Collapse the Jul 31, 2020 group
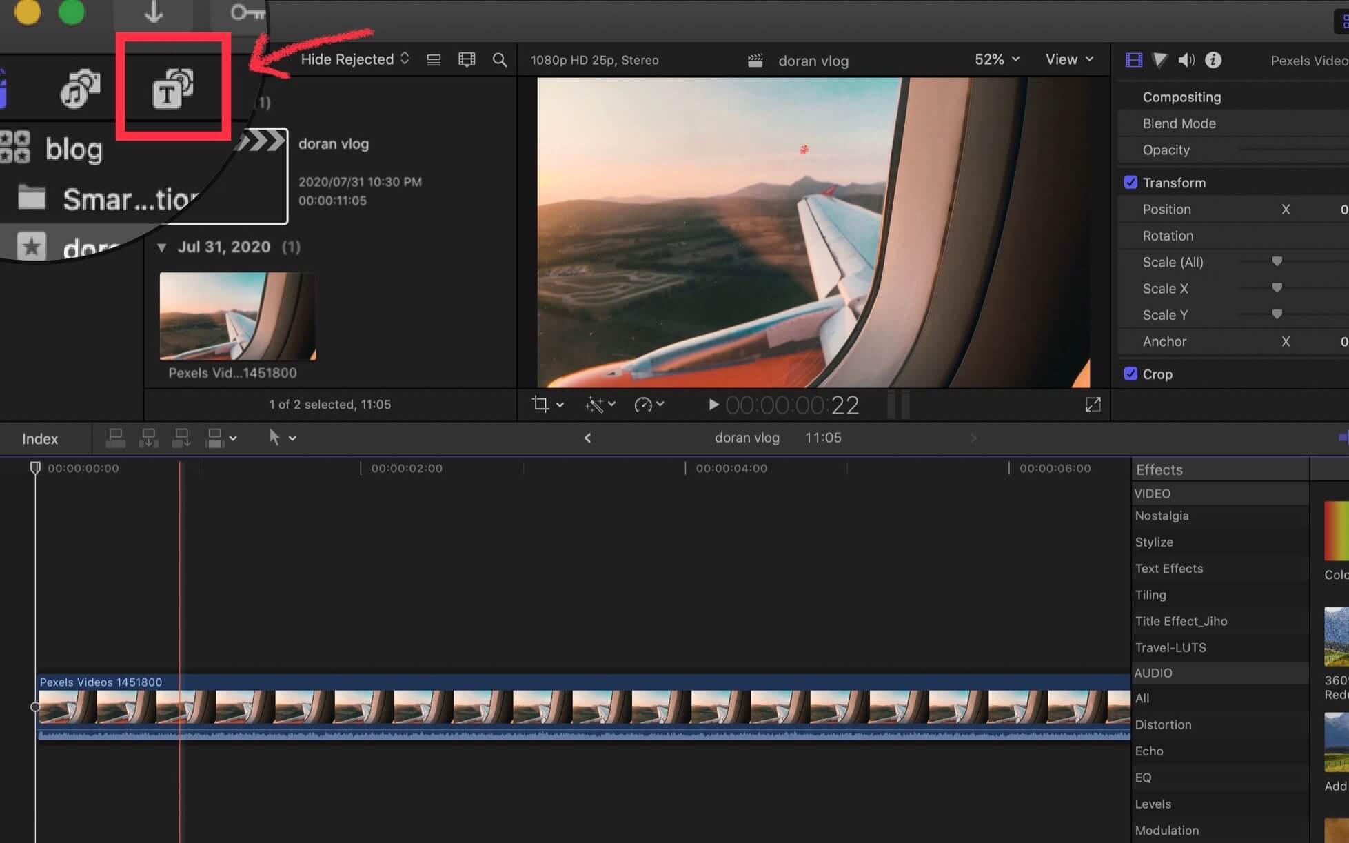 pyautogui.click(x=161, y=247)
